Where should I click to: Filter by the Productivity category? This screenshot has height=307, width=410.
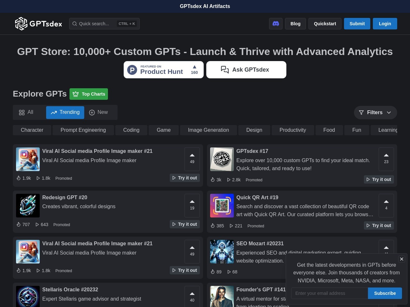pyautogui.click(x=293, y=130)
